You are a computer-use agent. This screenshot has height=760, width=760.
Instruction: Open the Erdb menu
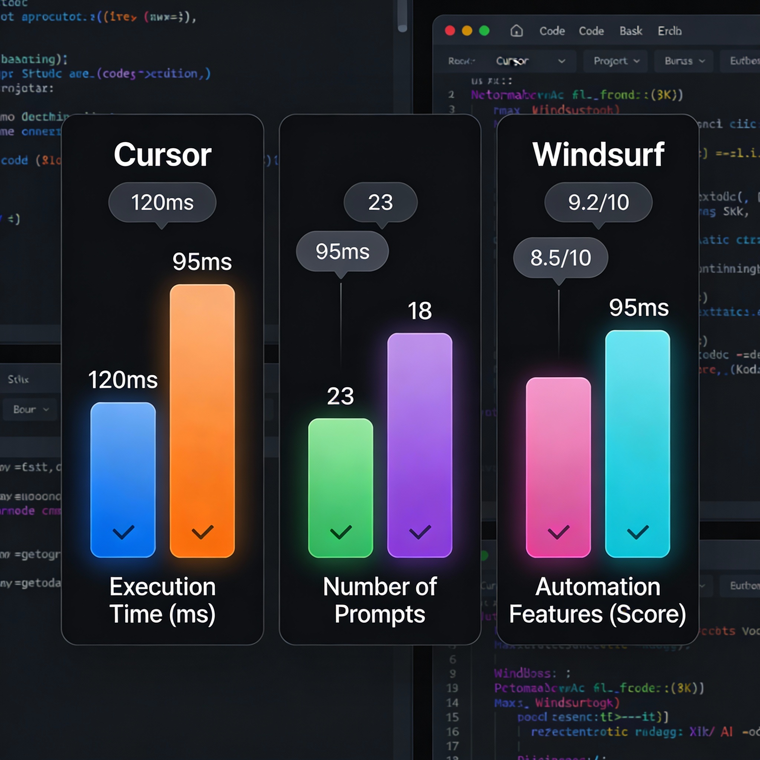pyautogui.click(x=669, y=31)
